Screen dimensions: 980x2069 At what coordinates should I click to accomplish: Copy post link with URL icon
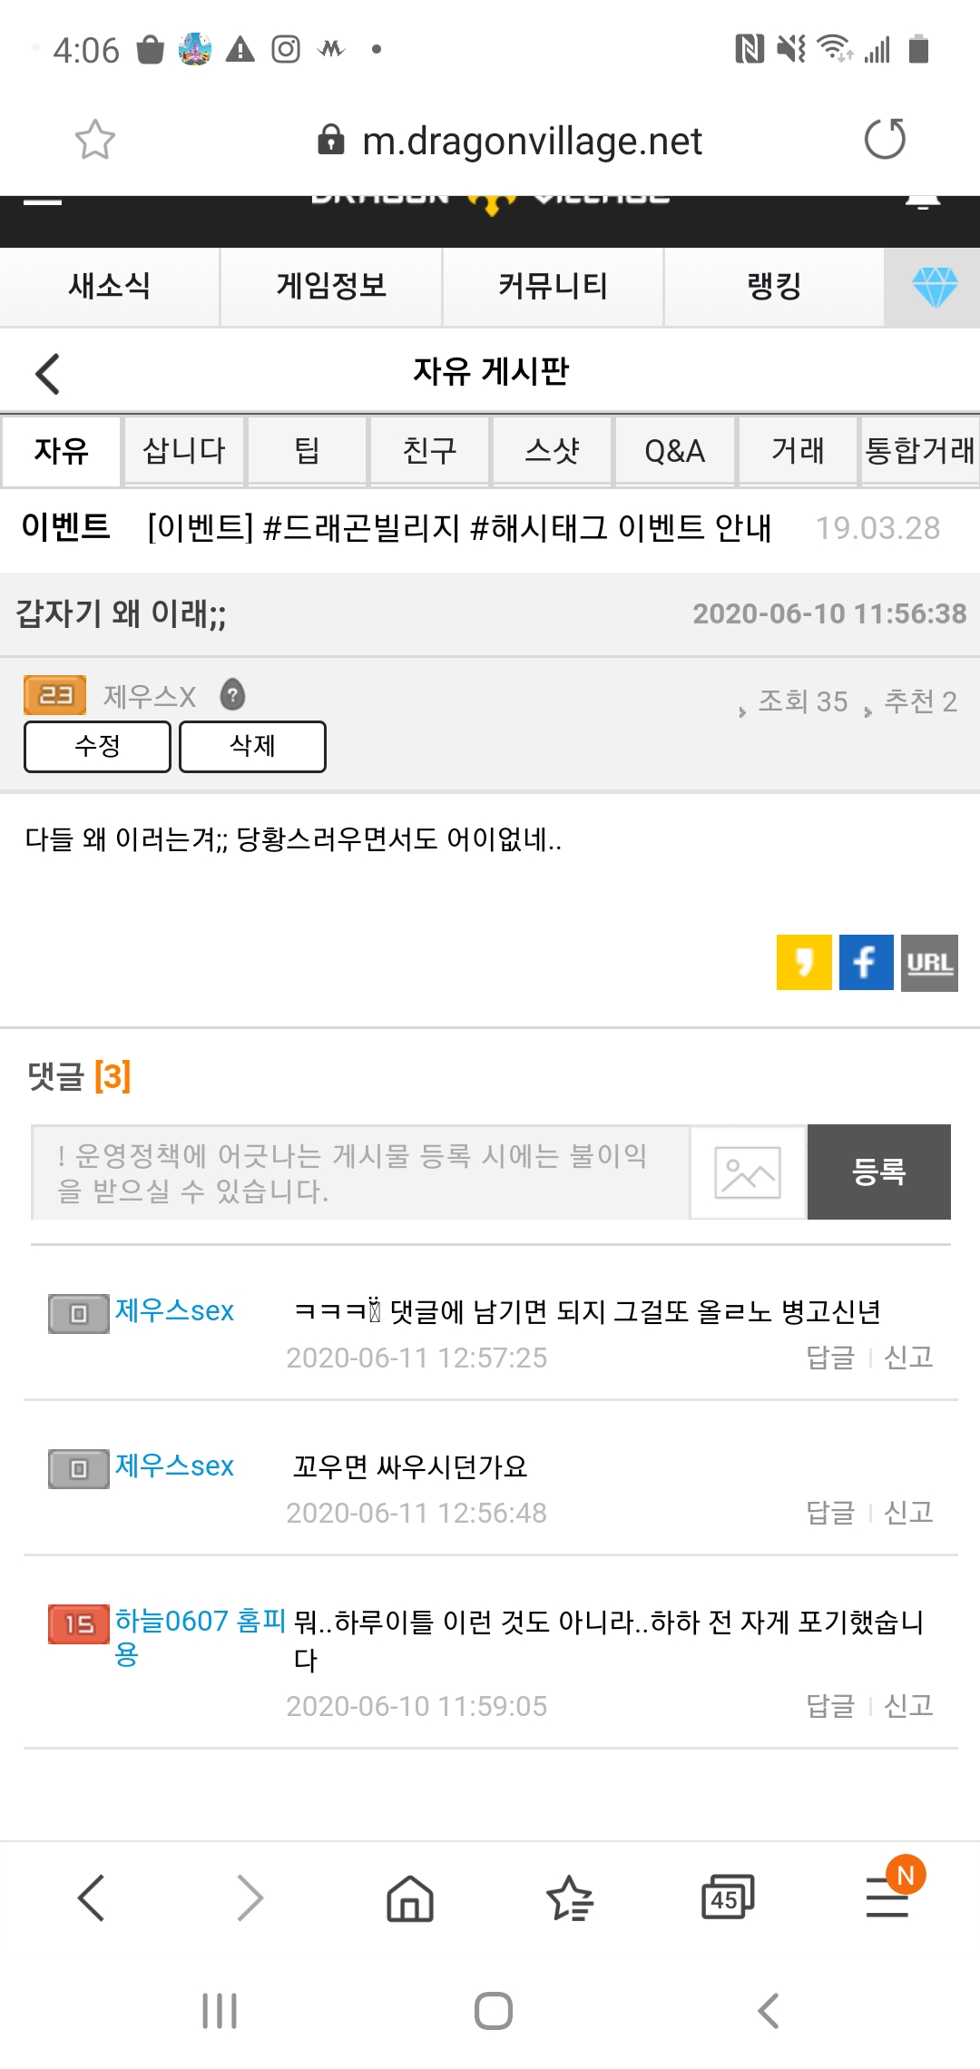click(929, 962)
